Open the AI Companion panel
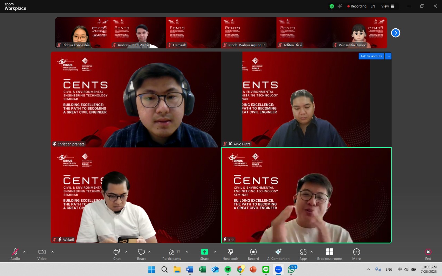 (x=278, y=254)
